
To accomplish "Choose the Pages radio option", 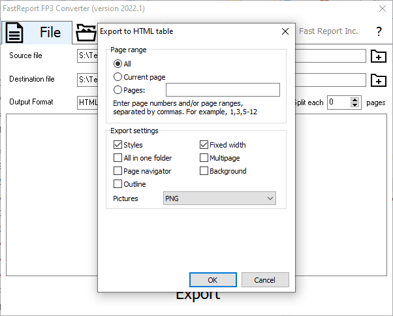I will [x=118, y=90].
